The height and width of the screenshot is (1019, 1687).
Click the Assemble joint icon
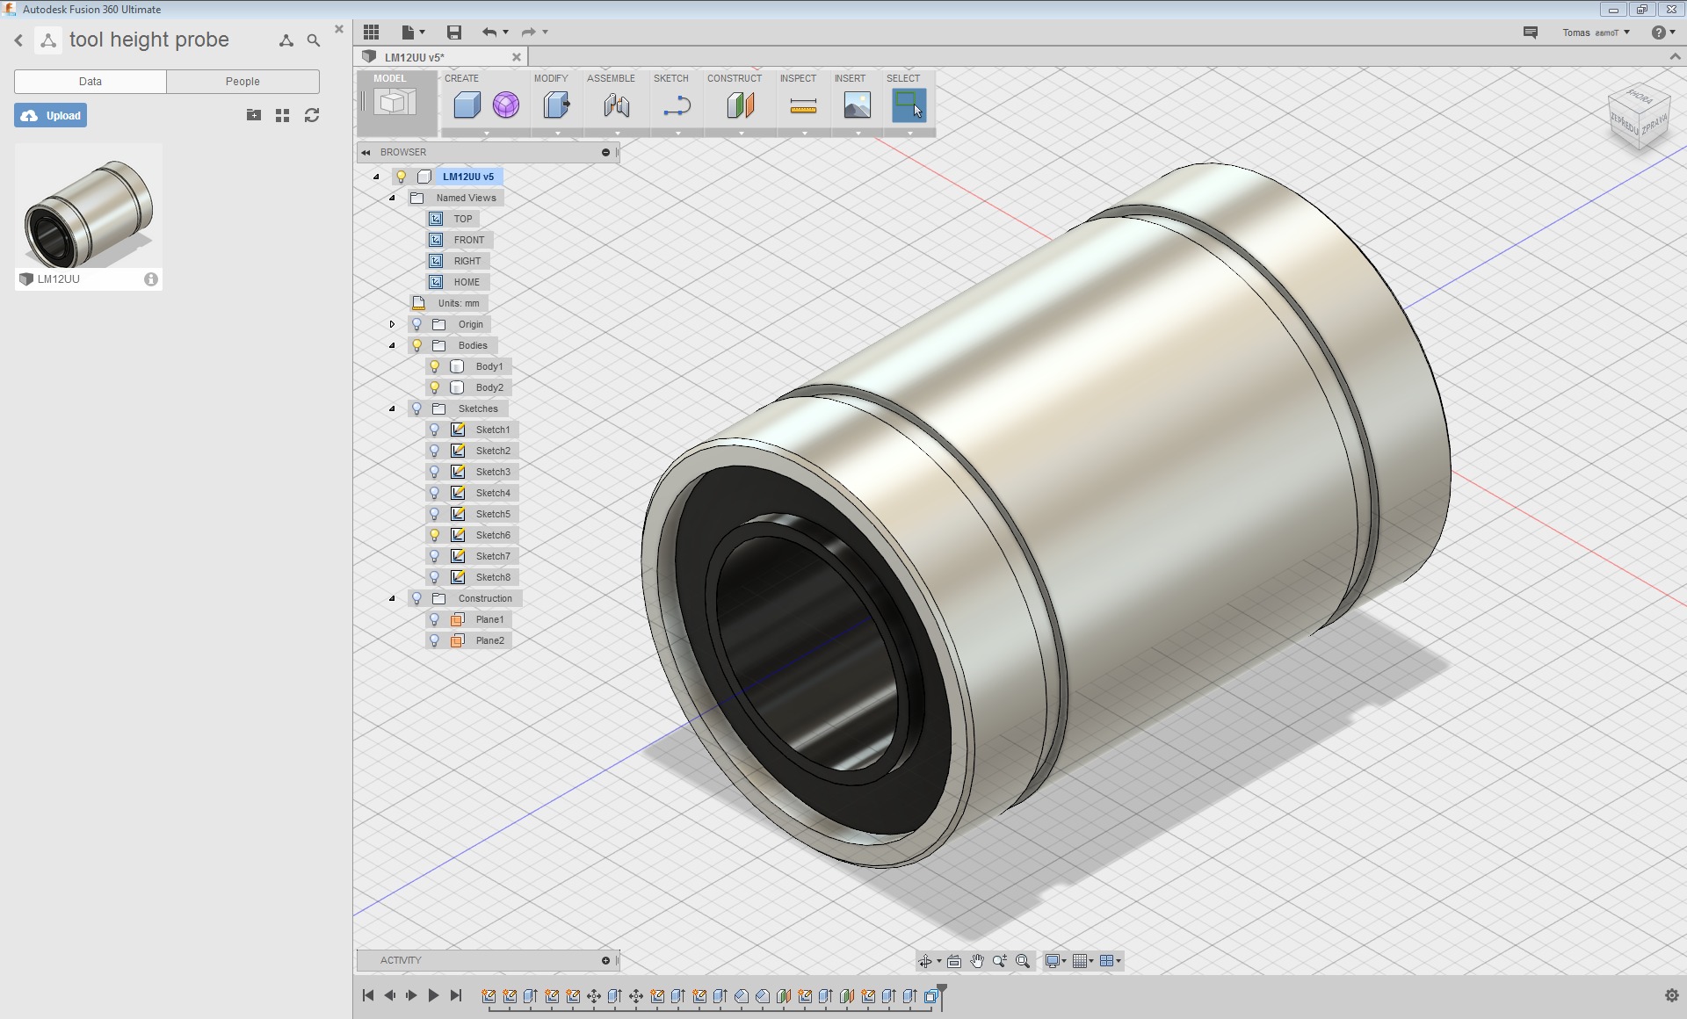pos(616,106)
